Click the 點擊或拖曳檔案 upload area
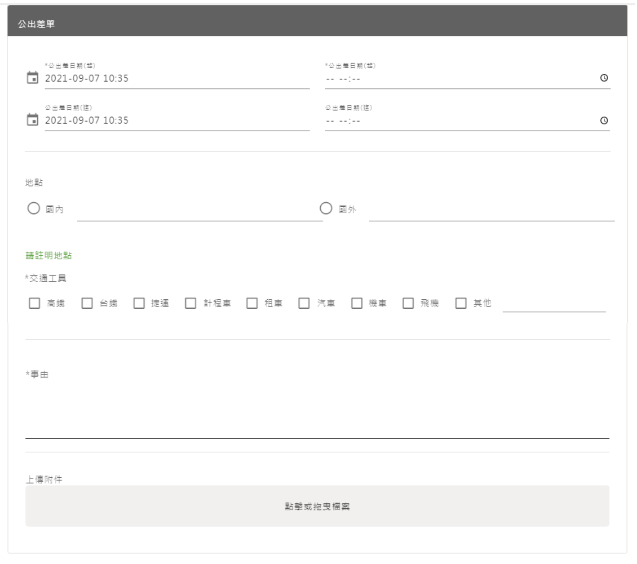The width and height of the screenshot is (637, 564). click(x=317, y=506)
